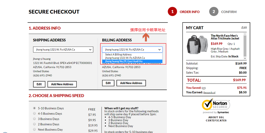Pick 'jhong huang 1321 W. Fo AZUSA Ca' billing option
The image size is (265, 133).
pos(132,58)
